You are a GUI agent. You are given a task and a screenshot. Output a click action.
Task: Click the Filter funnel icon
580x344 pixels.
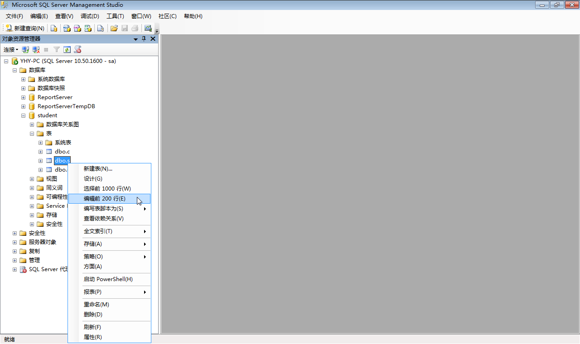click(57, 49)
